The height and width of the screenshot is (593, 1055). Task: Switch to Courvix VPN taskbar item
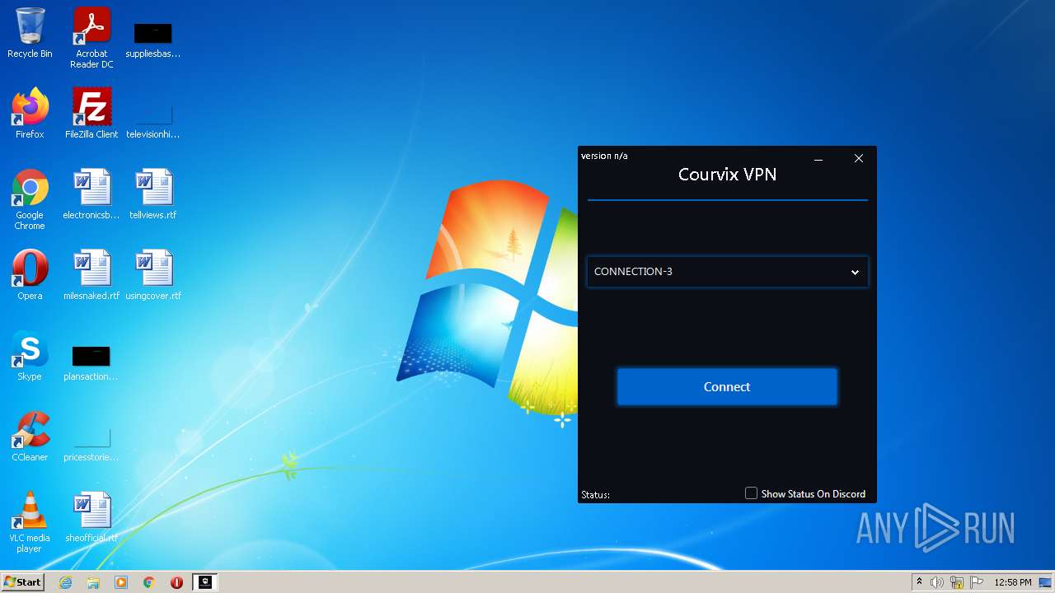click(x=204, y=582)
